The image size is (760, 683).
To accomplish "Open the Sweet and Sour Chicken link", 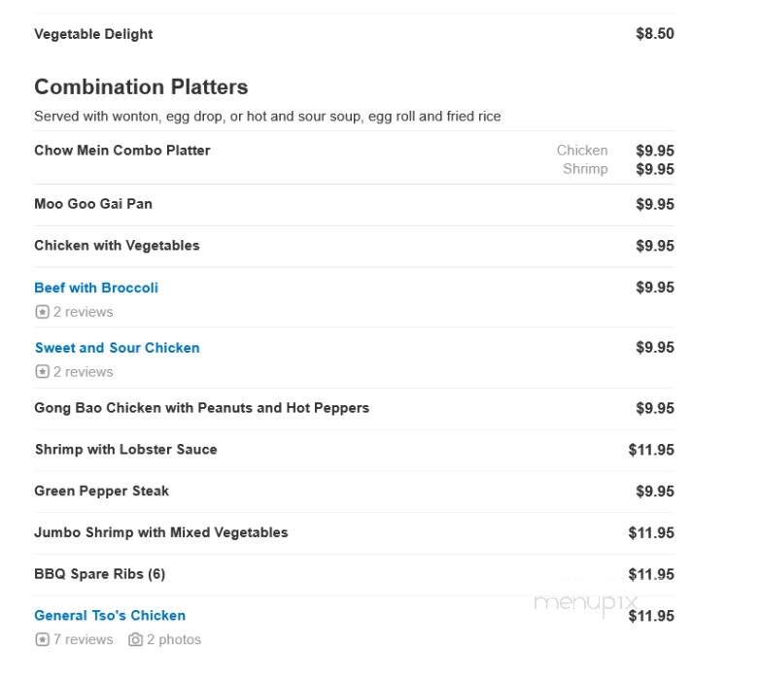I will (117, 348).
